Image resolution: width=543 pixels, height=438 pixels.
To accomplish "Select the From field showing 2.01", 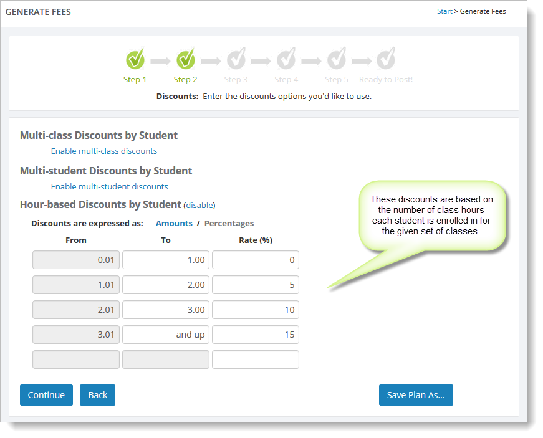I will tap(76, 310).
